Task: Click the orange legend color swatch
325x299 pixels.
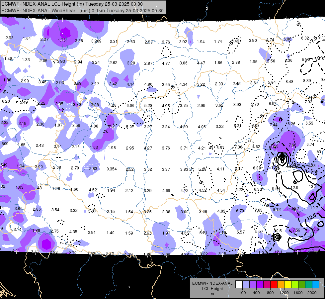Action: [x=281, y=284]
